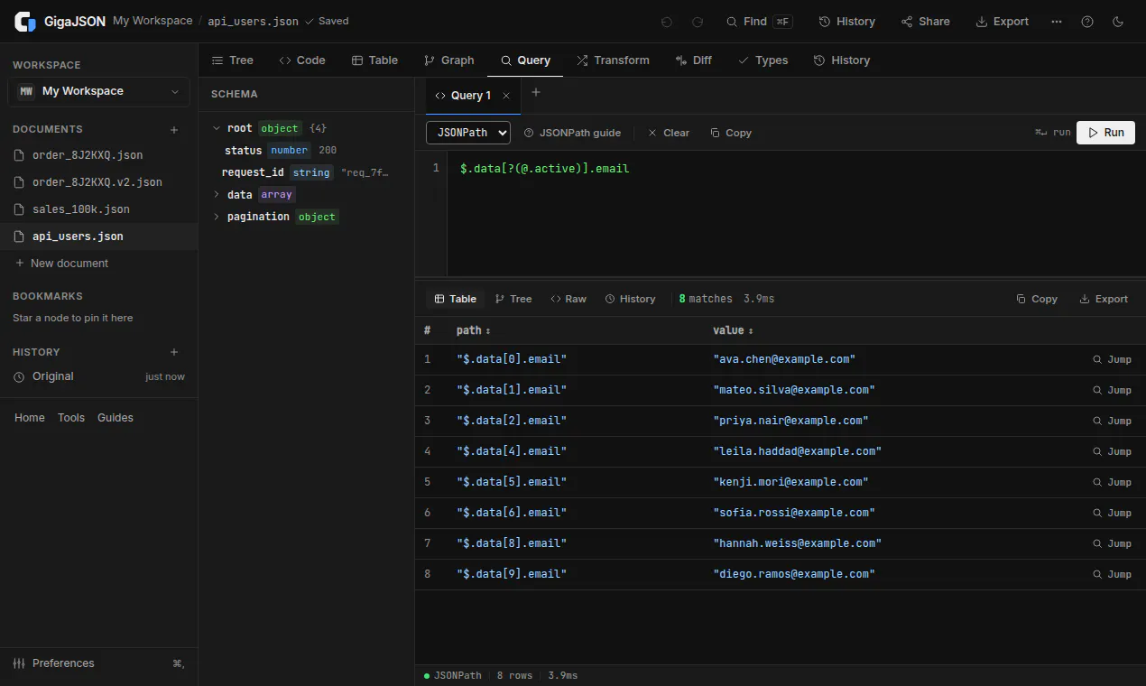Jump to mateo.silva@example.com result

[1112, 390]
